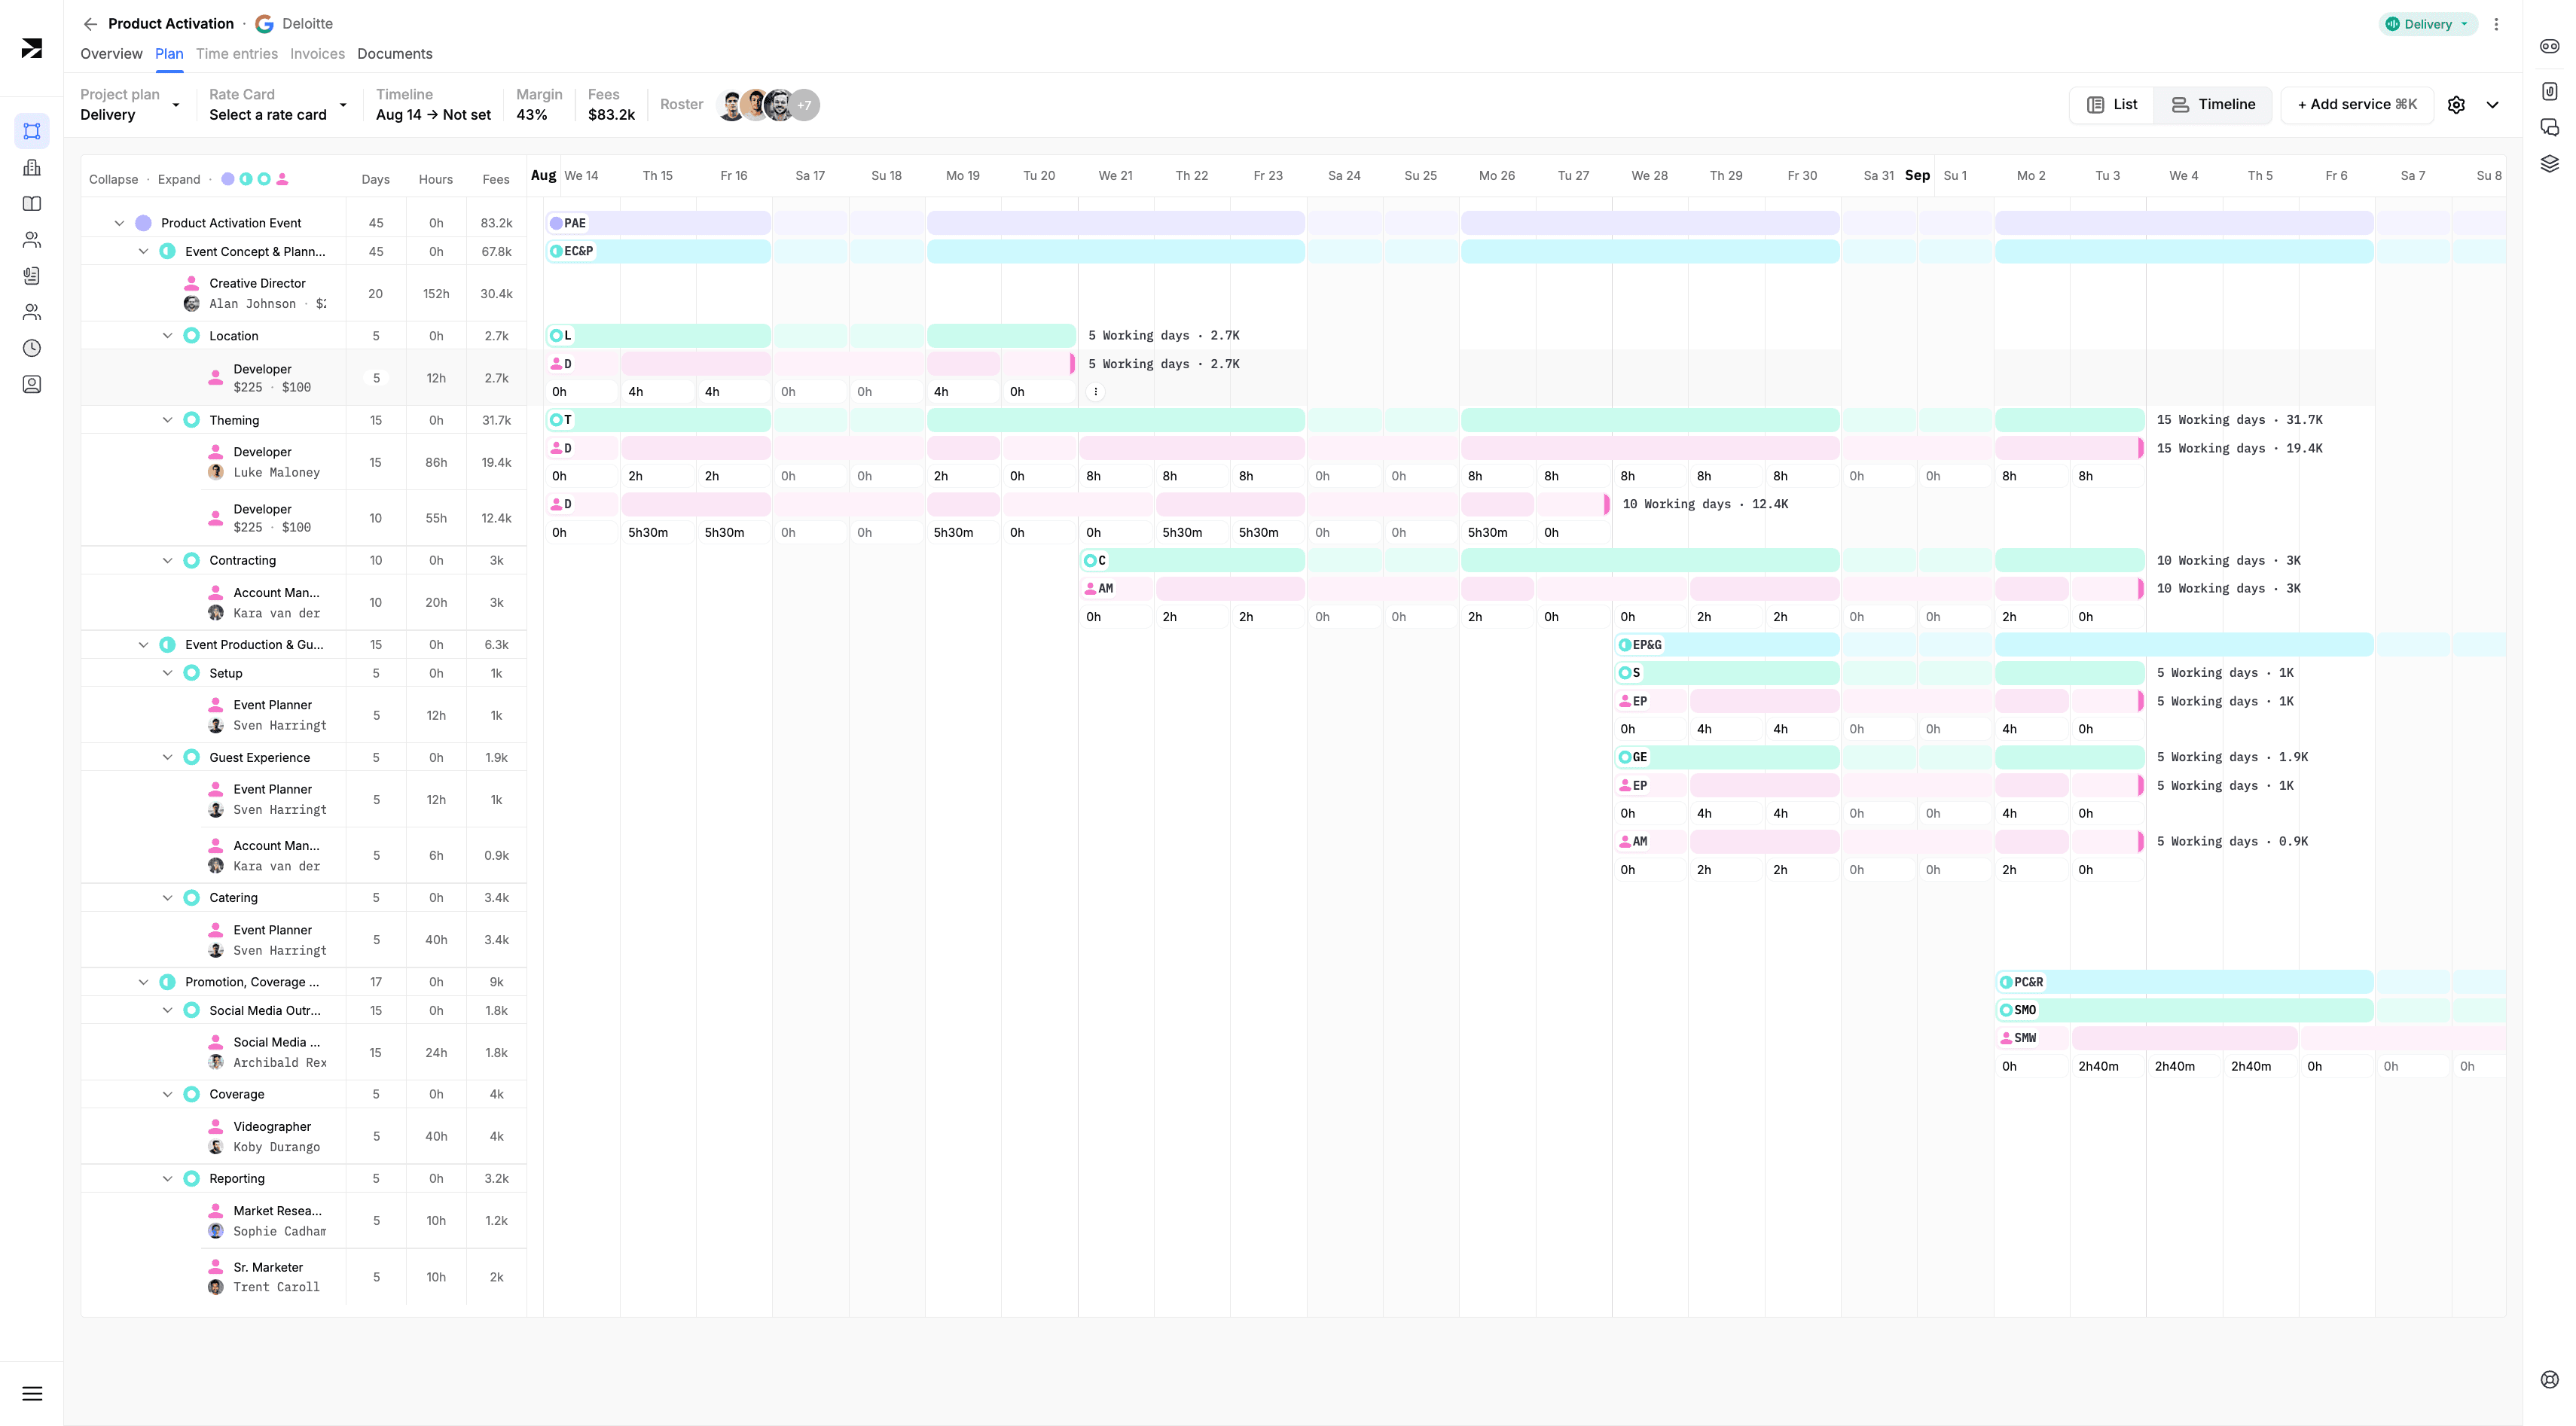Open the comments chat icon in right rail
Image resolution: width=2576 pixels, height=1426 pixels.
pos(2549,127)
